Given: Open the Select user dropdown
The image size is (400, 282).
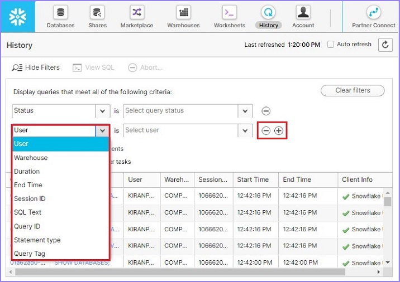Looking at the screenshot, I should [245, 130].
